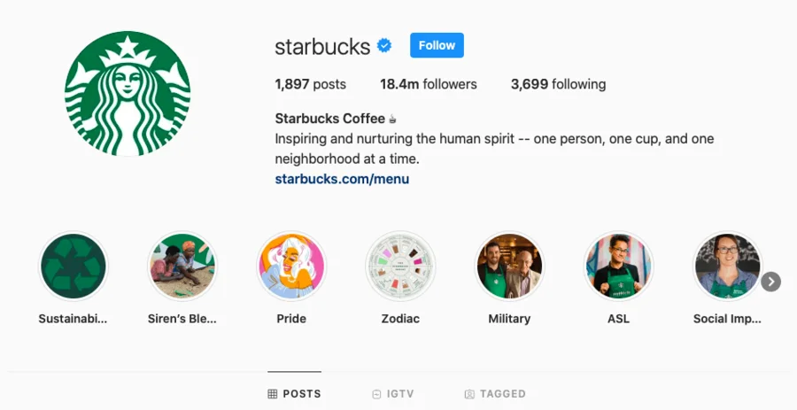
Task: Switch to the Posts tab
Action: [295, 394]
